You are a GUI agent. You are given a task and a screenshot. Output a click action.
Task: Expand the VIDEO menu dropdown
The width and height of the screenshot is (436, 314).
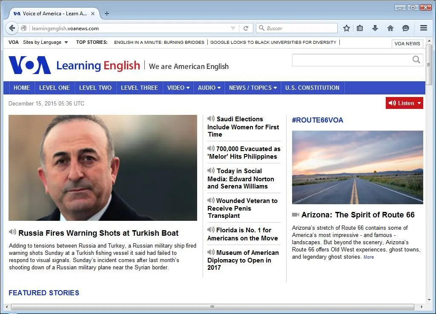click(x=178, y=88)
